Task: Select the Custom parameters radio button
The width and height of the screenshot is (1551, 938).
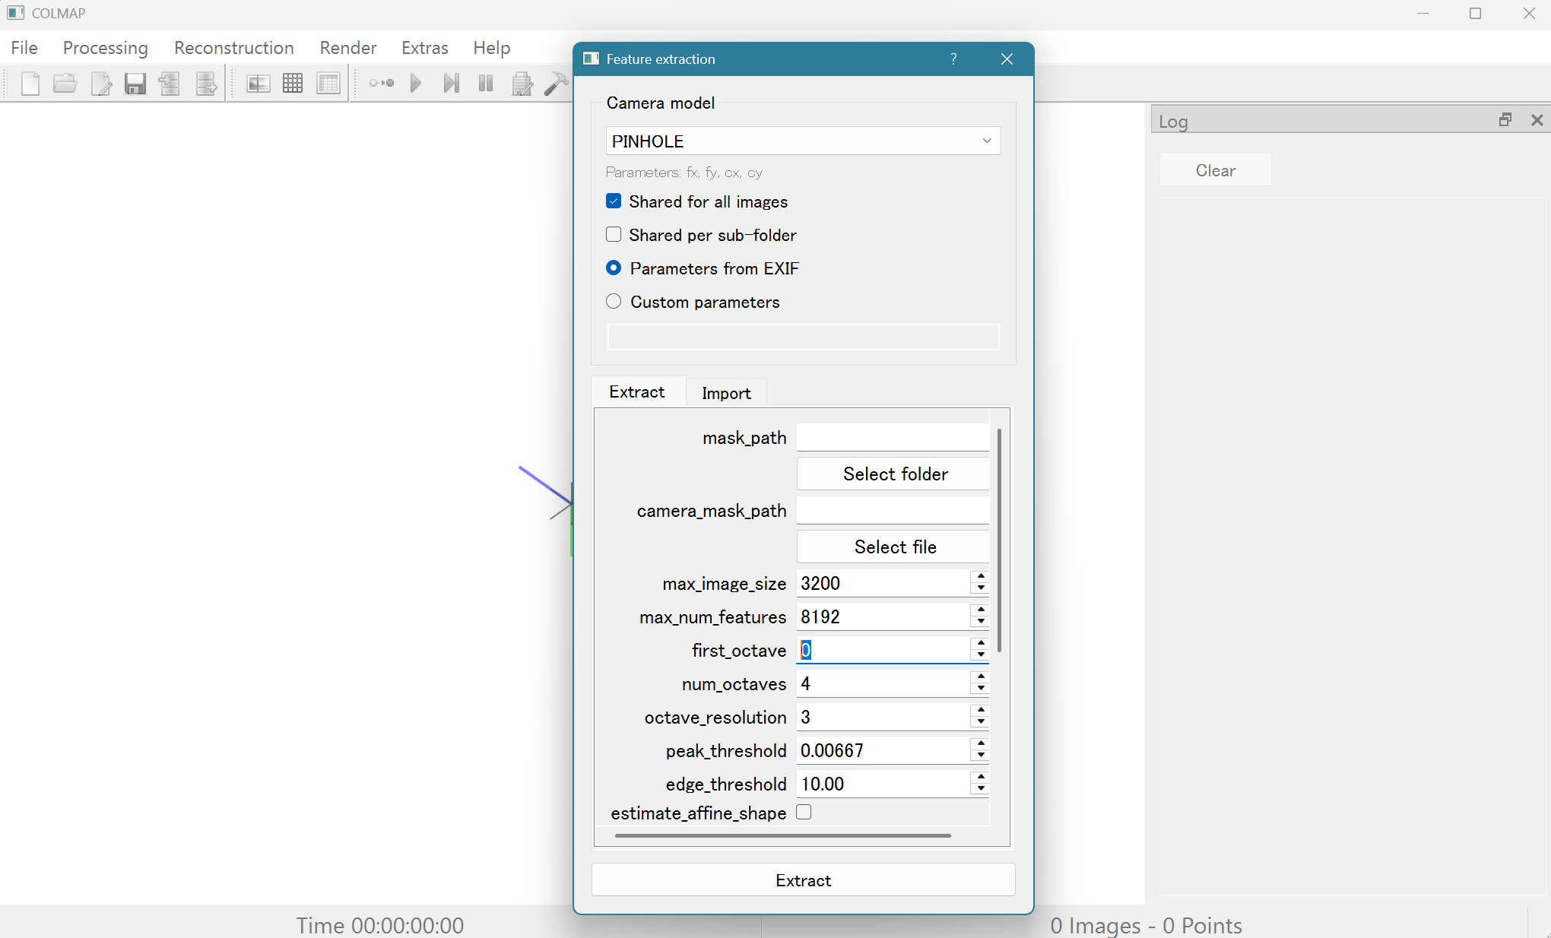Action: 614,302
